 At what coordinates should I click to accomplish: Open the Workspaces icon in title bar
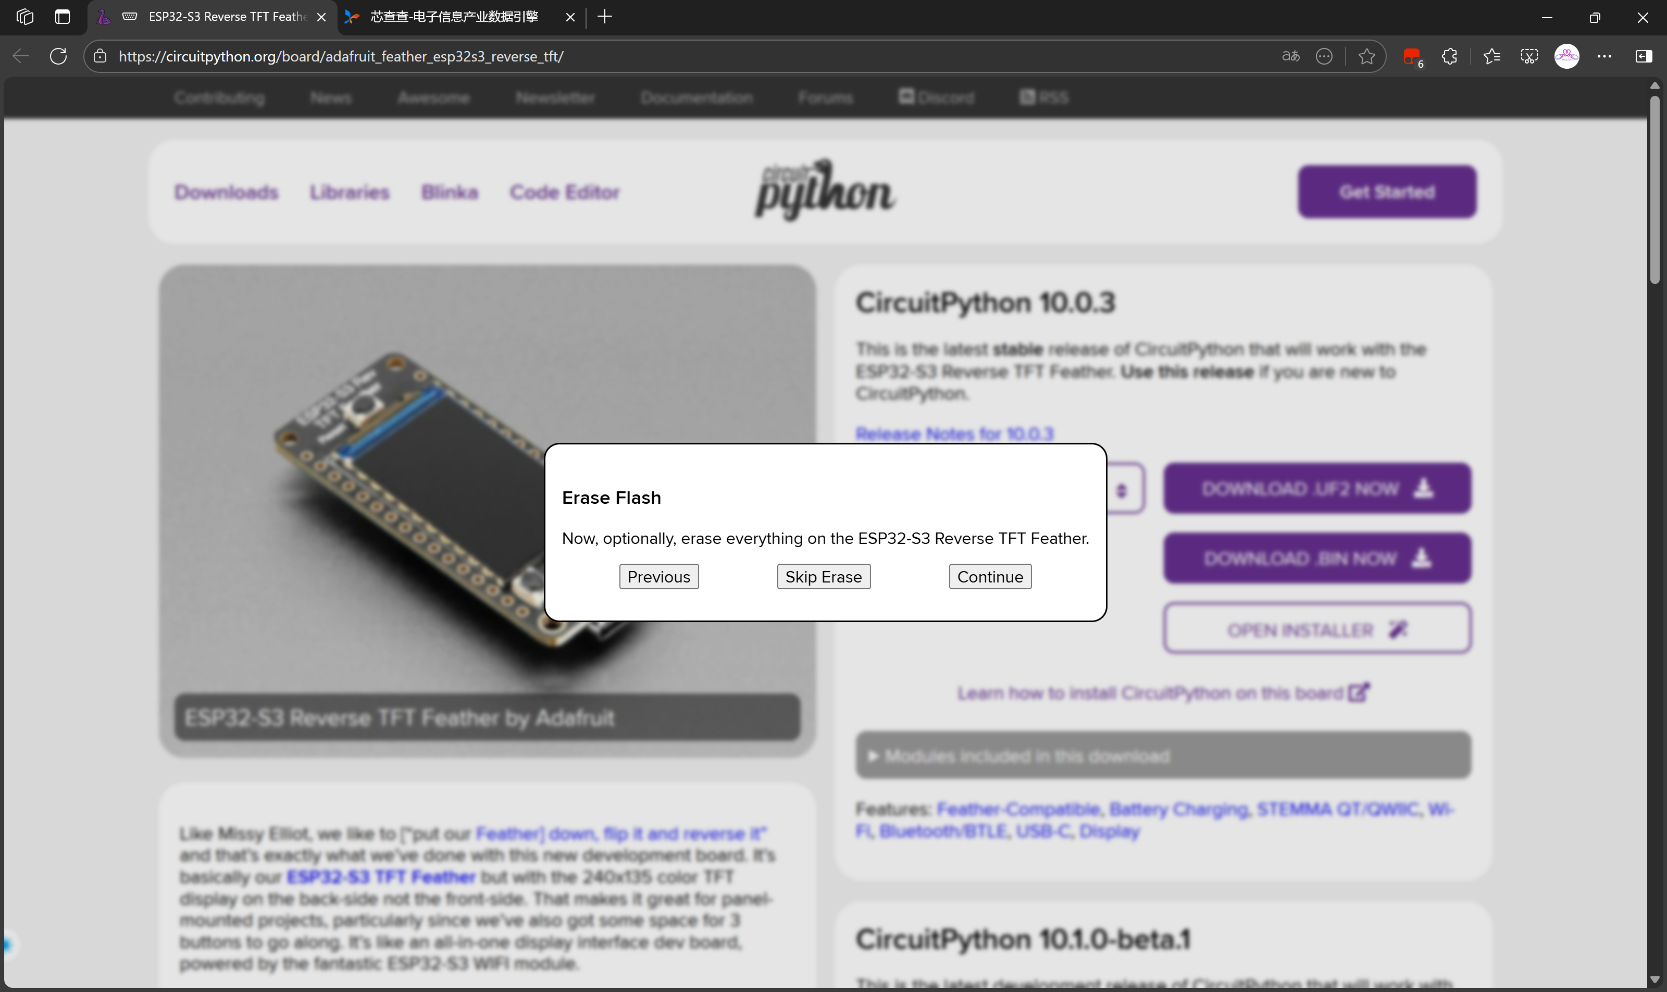pos(24,17)
